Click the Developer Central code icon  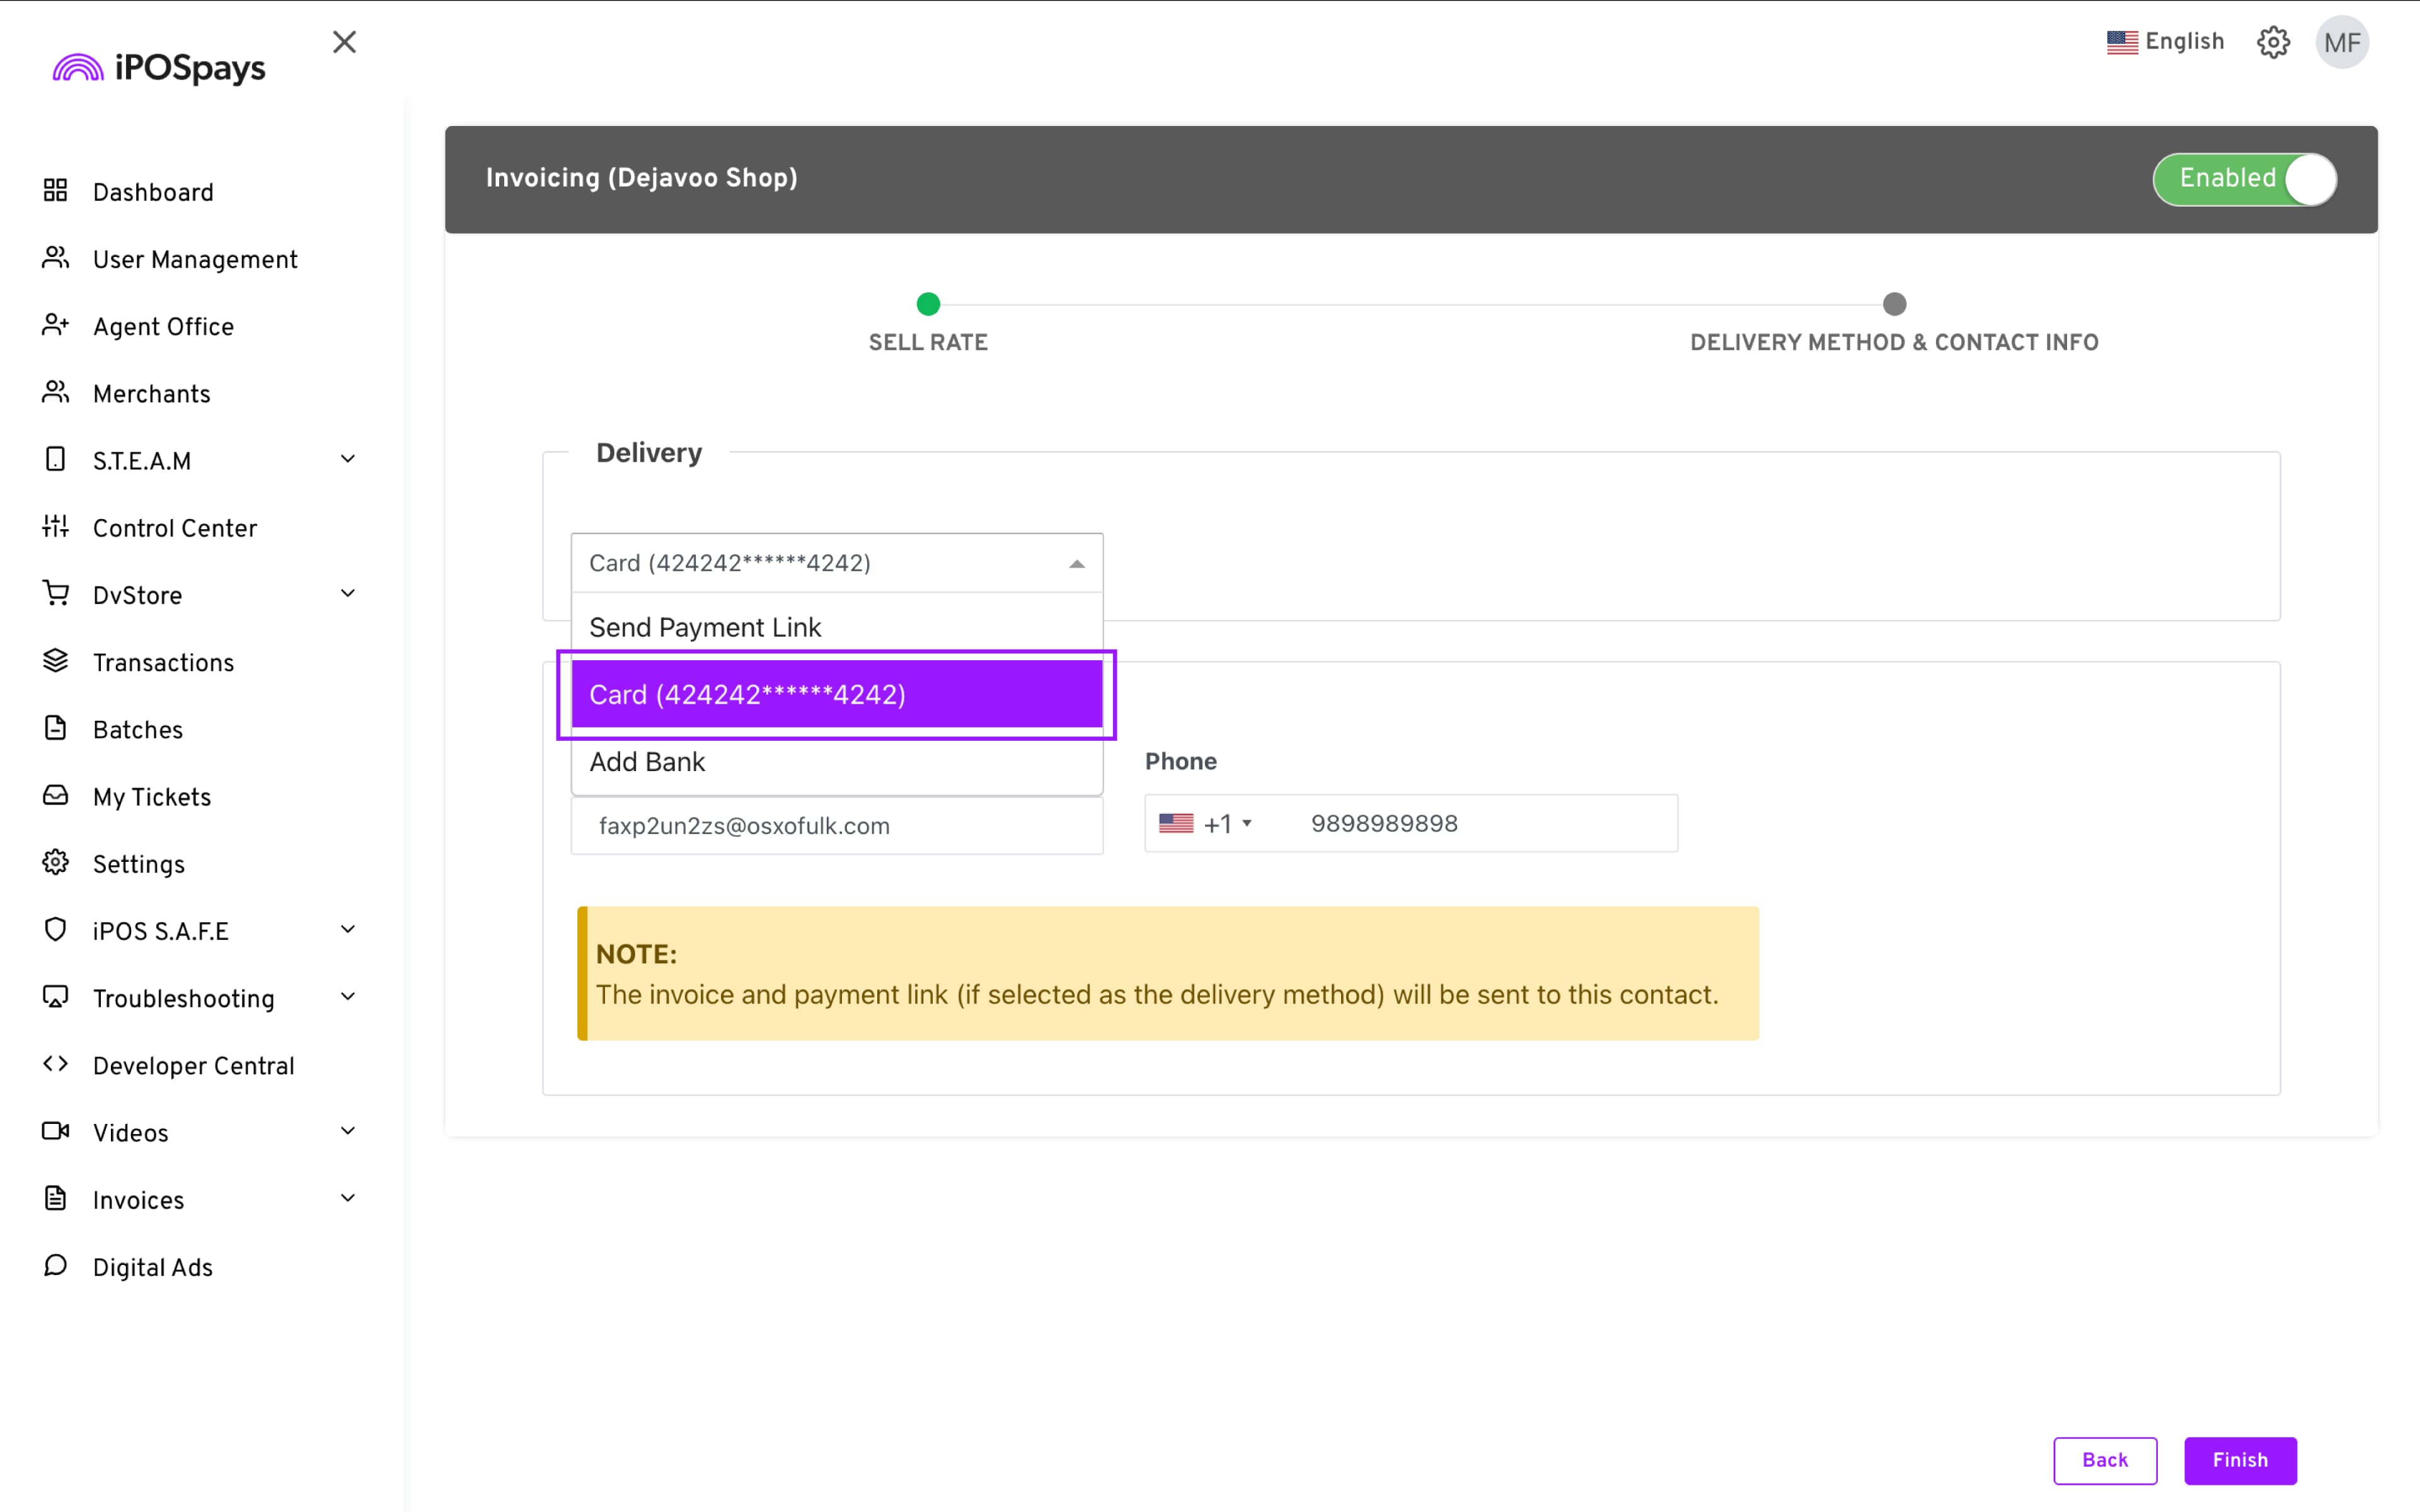(x=55, y=1064)
